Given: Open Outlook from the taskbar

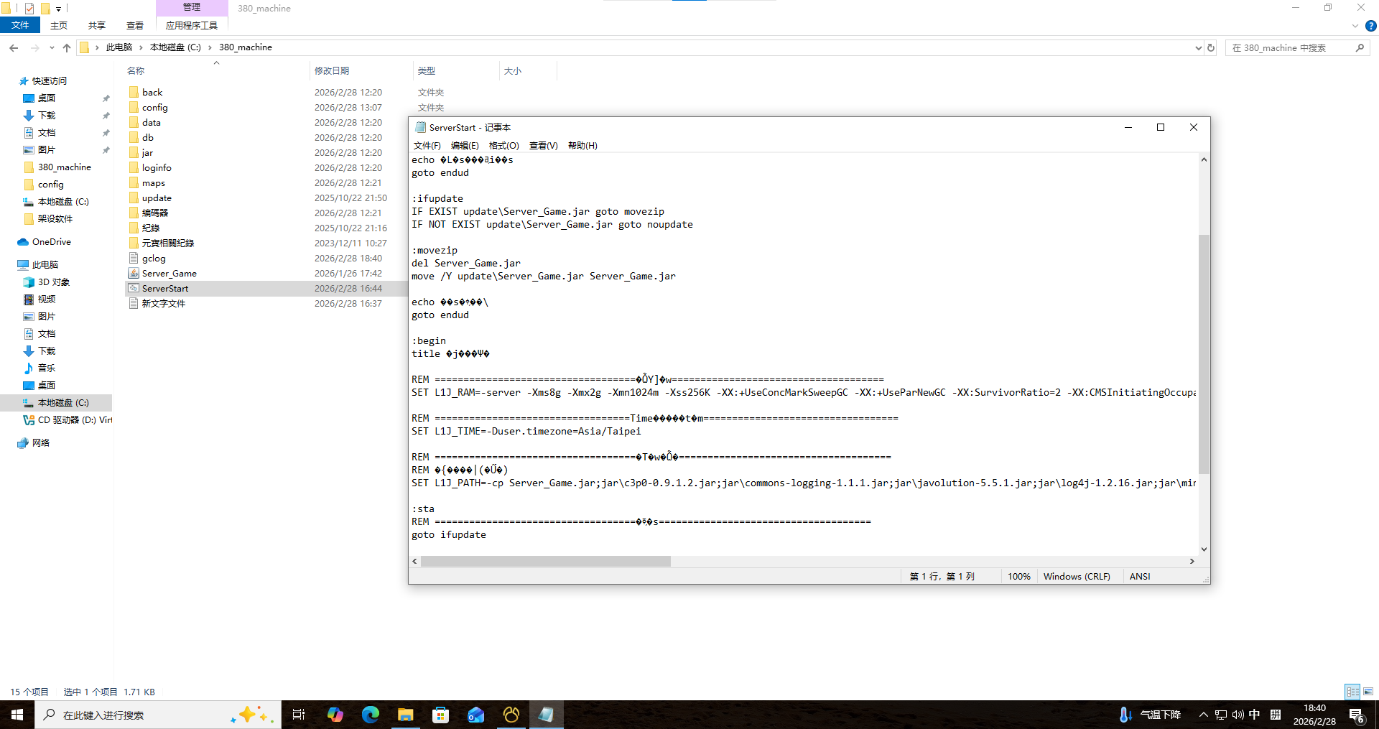Looking at the screenshot, I should click(475, 715).
